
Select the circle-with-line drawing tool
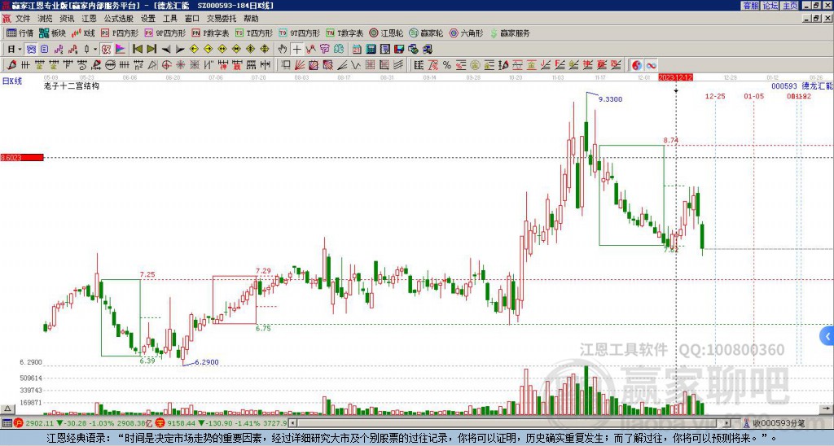coord(110,65)
